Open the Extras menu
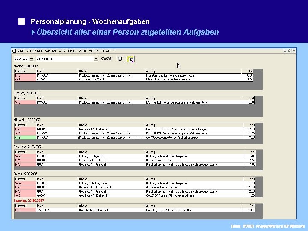 click(82, 50)
